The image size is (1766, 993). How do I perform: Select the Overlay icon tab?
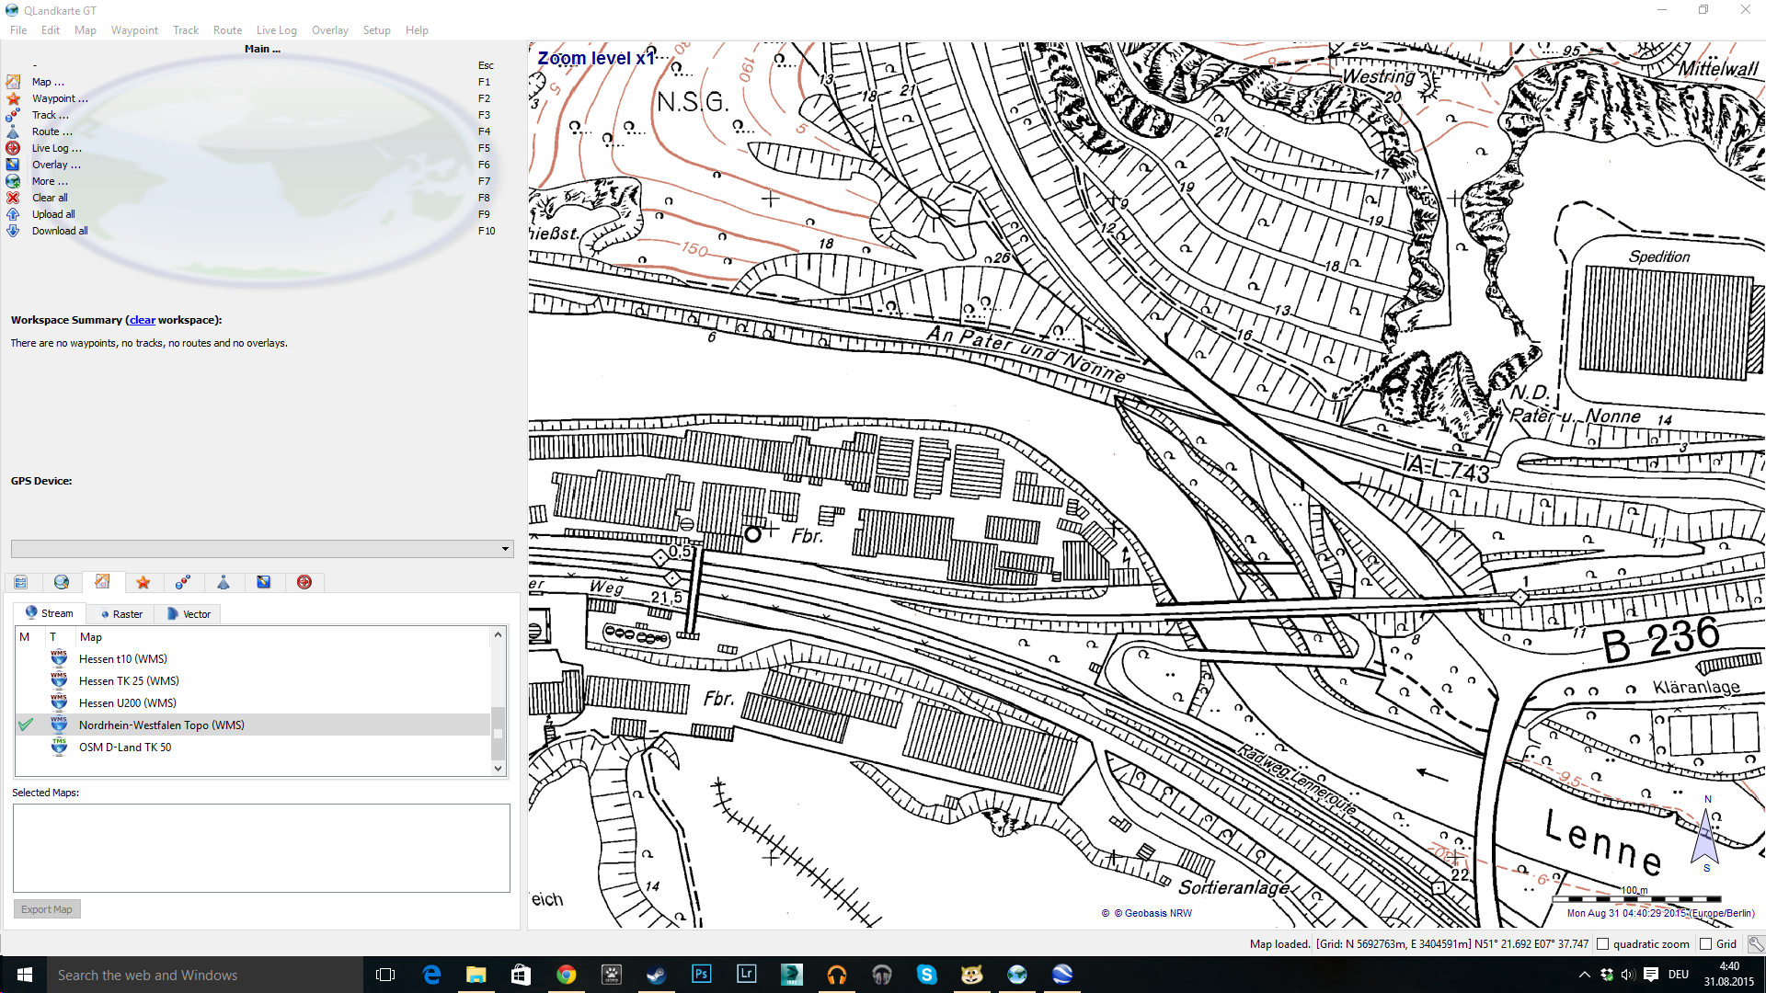(264, 582)
